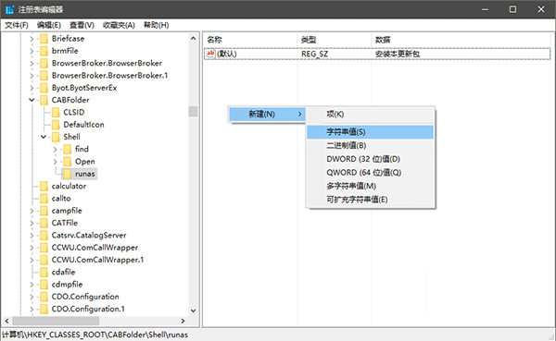Minimize the Registry Editor window
Image resolution: width=556 pixels, height=341 pixels.
click(485, 9)
